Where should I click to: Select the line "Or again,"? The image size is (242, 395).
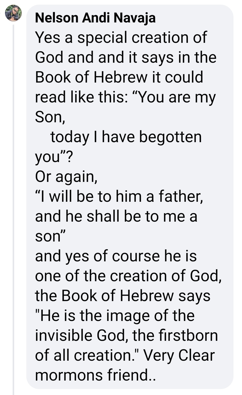66,177
